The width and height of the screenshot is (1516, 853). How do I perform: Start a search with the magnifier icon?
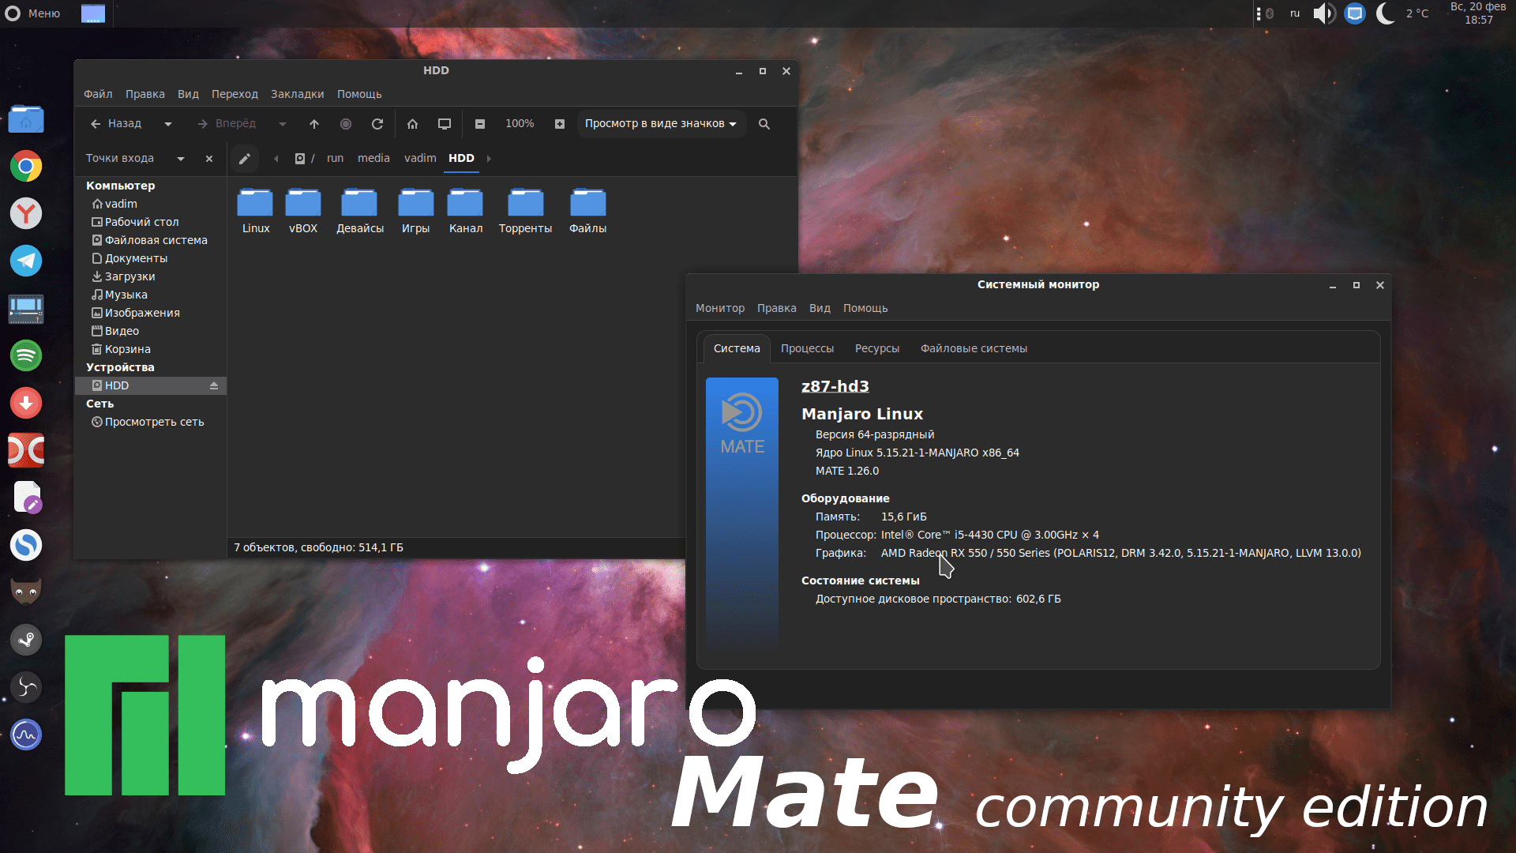coord(764,124)
